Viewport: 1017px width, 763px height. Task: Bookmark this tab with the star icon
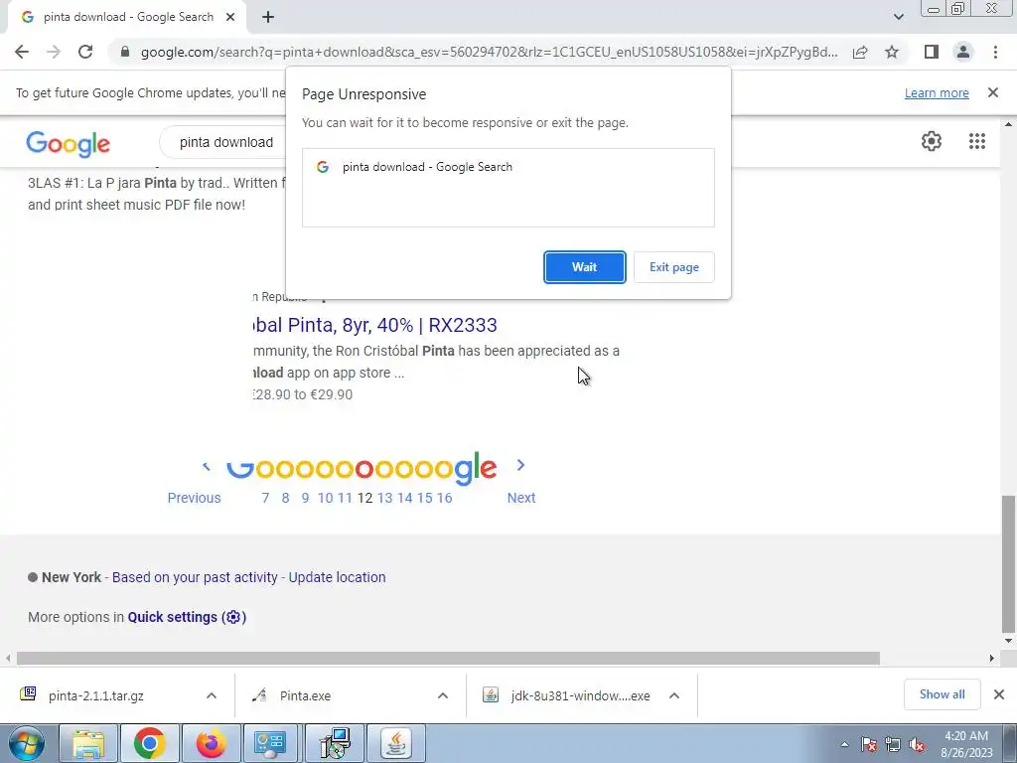point(892,52)
